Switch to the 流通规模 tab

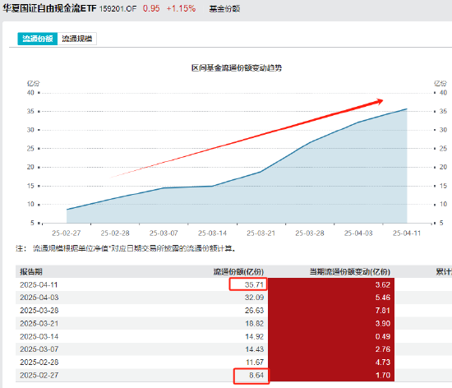click(77, 39)
